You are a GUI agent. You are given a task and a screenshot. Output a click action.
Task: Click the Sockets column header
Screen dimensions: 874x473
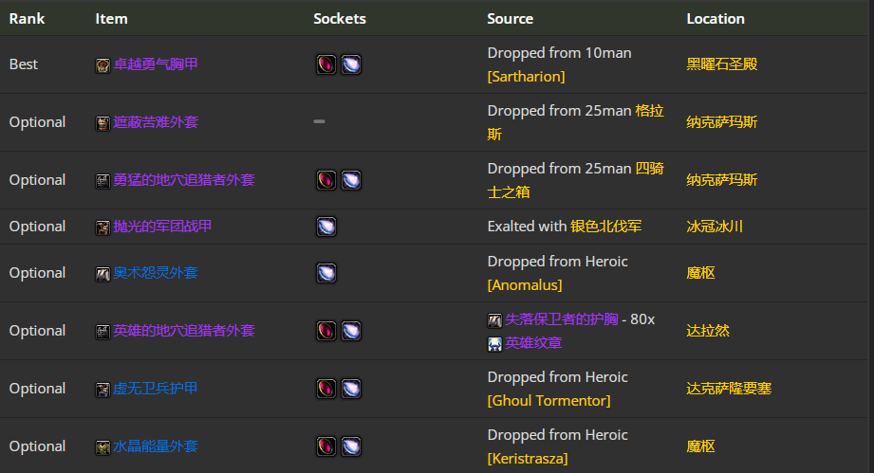point(340,19)
